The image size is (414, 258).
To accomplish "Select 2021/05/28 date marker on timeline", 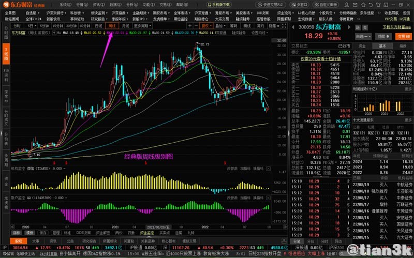I will click(158, 227).
